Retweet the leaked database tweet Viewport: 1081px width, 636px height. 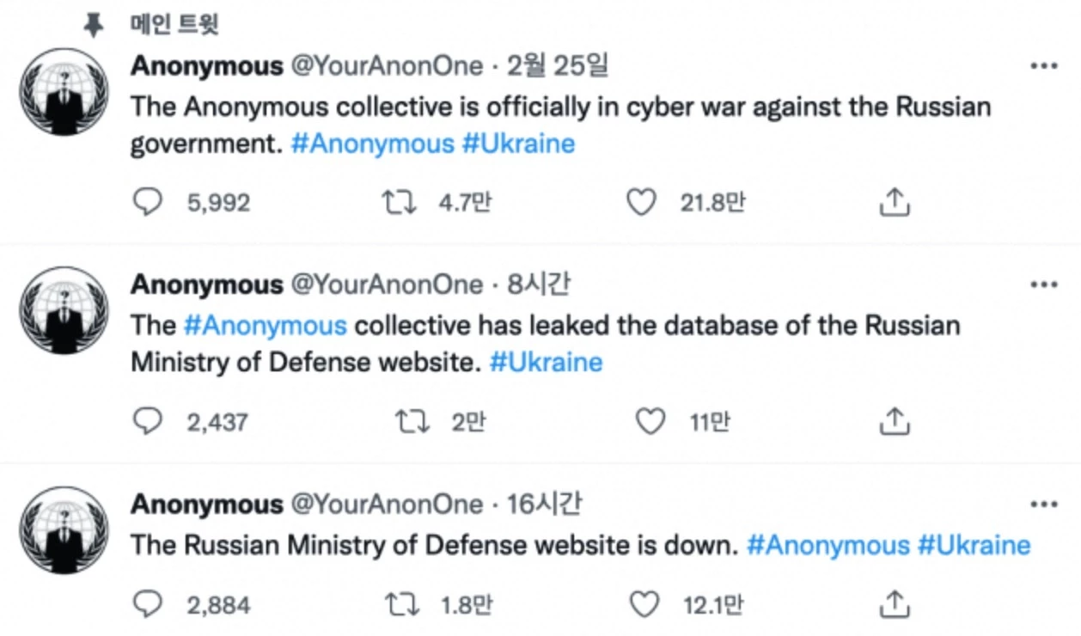[412, 421]
